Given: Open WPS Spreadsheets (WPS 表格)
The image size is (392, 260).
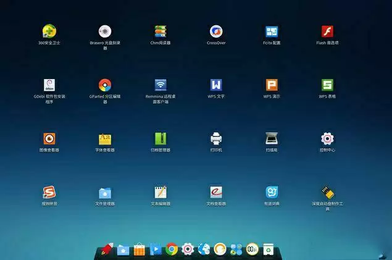Looking at the screenshot, I should [x=327, y=85].
